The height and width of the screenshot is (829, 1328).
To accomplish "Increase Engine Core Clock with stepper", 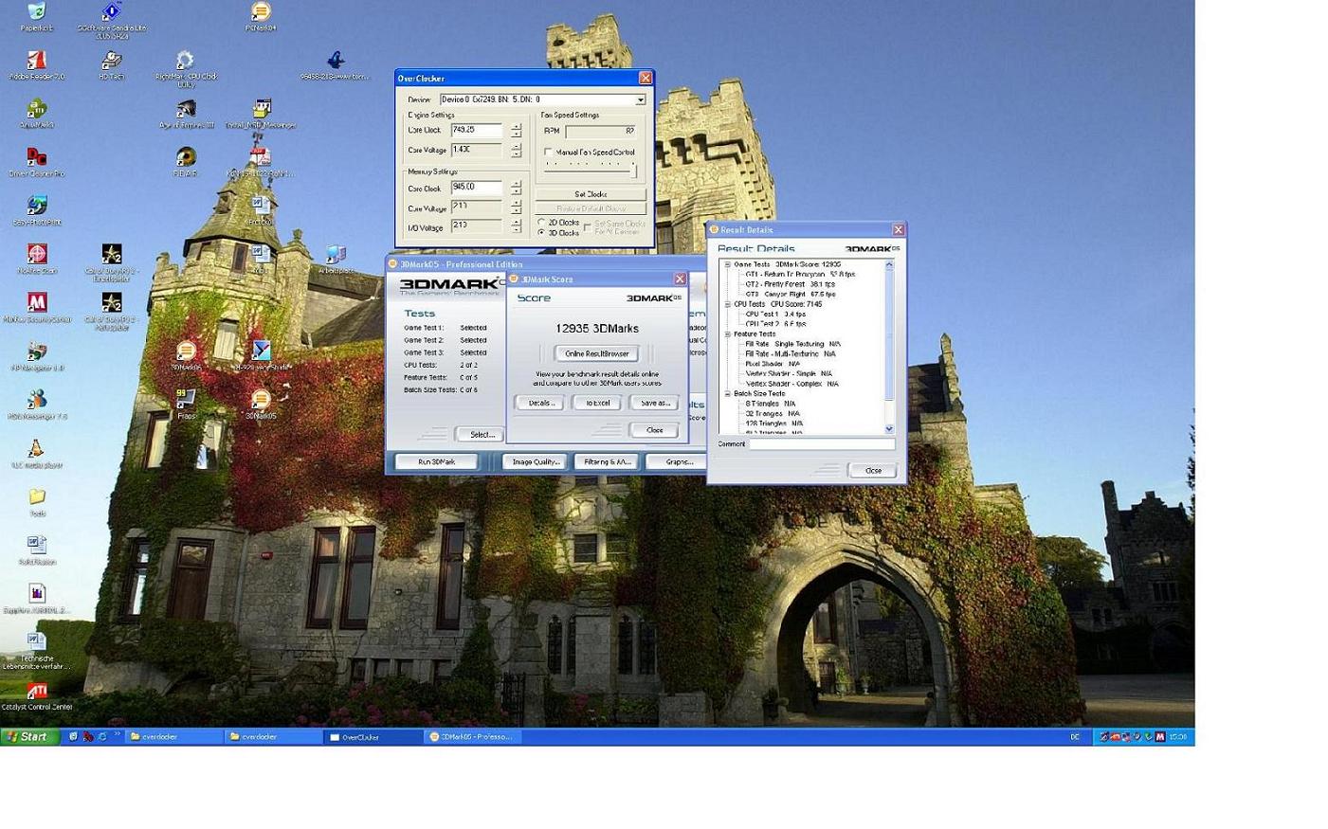I will 517,127.
